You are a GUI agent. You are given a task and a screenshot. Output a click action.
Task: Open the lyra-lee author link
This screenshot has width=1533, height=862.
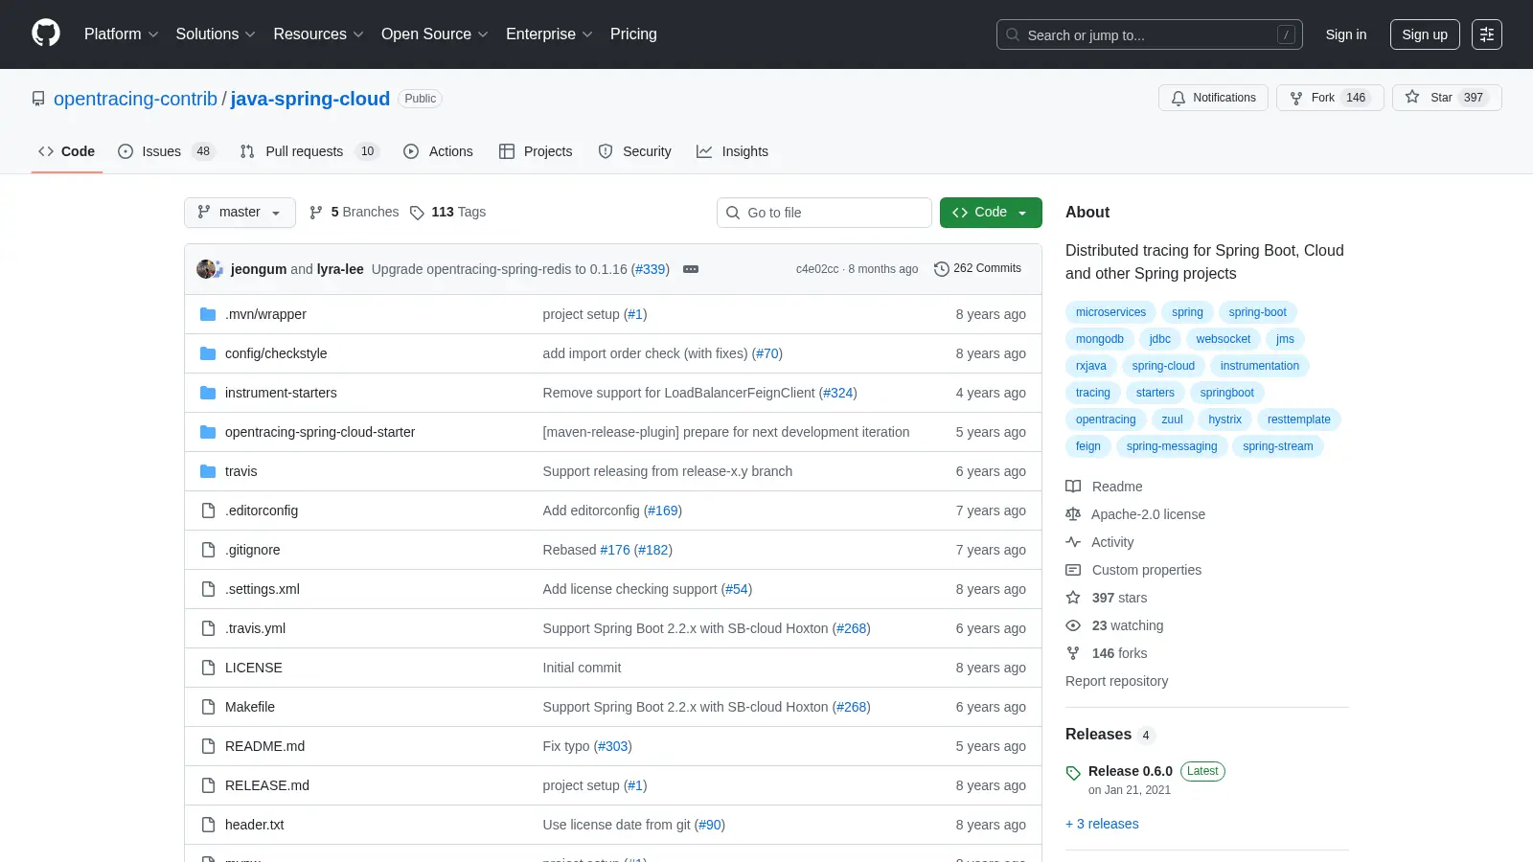coord(340,269)
